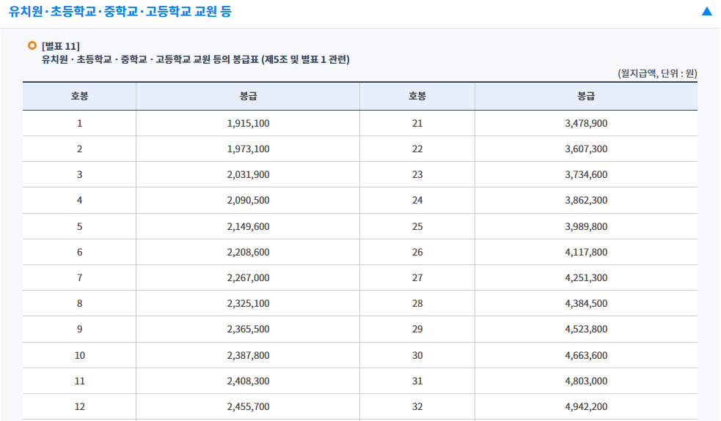The height and width of the screenshot is (421, 721).
Task: Click the right 봉급 column header
Action: [586, 96]
